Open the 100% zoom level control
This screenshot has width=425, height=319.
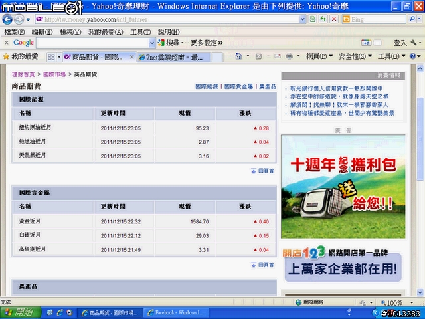click(397, 302)
